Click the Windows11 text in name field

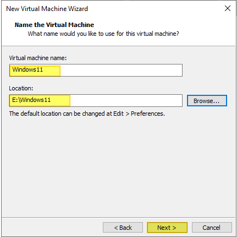[27, 69]
